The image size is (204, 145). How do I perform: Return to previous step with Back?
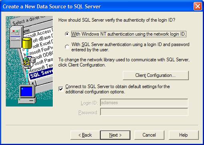pos(85,135)
